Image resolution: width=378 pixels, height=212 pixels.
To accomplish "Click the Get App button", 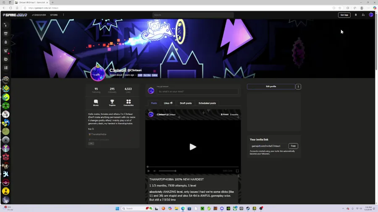I will pyautogui.click(x=344, y=15).
